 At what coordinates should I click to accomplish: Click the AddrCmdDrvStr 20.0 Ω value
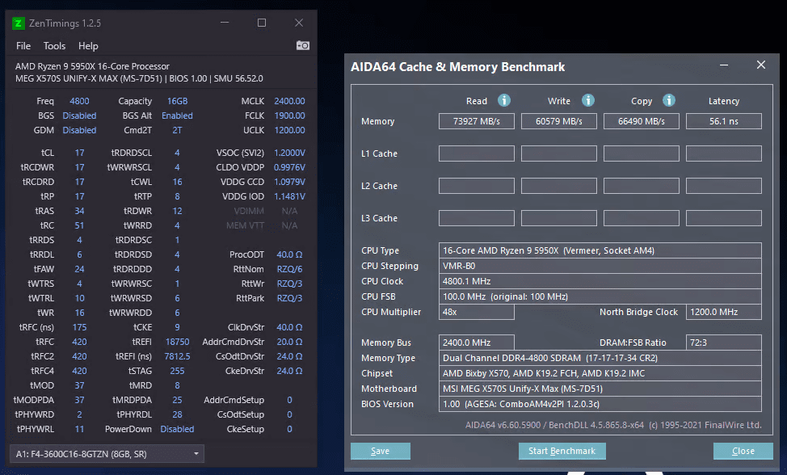click(x=289, y=342)
